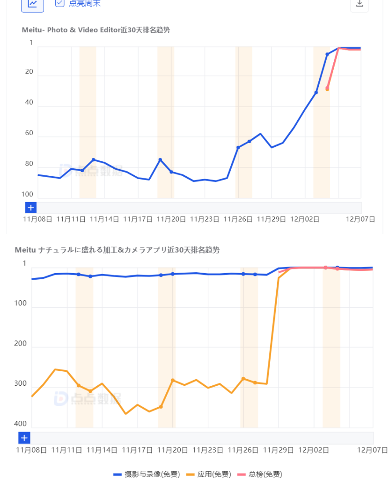
Task: Click the Meitu ナチュラルに盛れる chart title
Action: pos(117,250)
